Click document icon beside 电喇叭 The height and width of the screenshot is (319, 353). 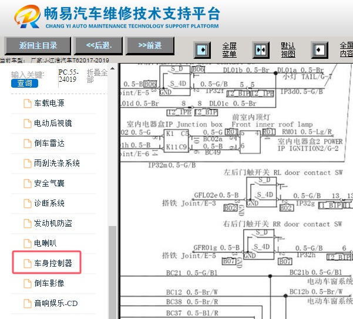pos(28,244)
